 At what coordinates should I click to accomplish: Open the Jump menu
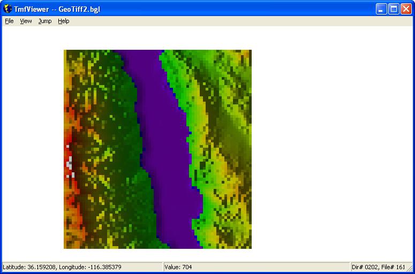(45, 21)
